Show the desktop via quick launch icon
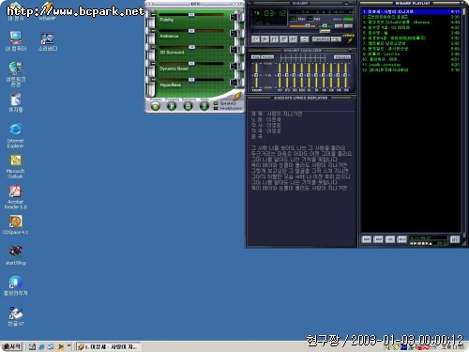This screenshot has width=469, height=352. click(x=32, y=346)
